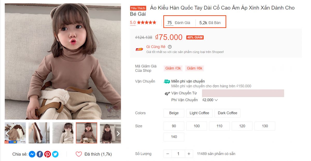This screenshot has width=311, height=161.
Task: Show next thumbnails with right arrow
Action: tap(118, 133)
